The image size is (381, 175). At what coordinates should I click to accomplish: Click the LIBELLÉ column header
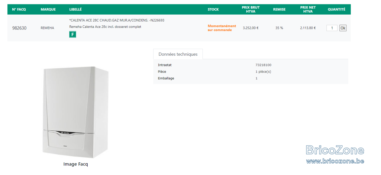(x=75, y=9)
